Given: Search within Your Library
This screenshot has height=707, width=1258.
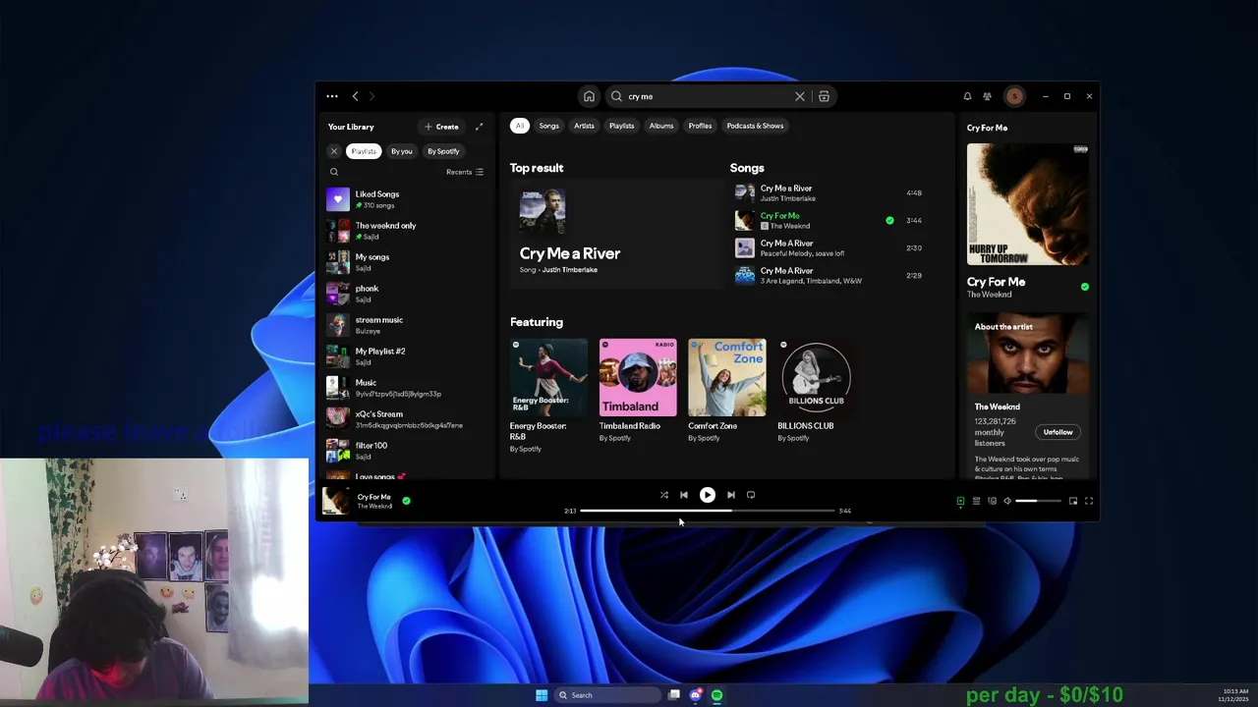Looking at the screenshot, I should click(334, 172).
